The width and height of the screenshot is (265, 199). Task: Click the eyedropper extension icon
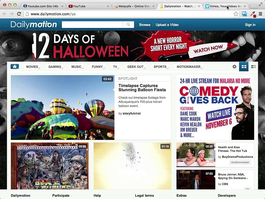click(253, 14)
